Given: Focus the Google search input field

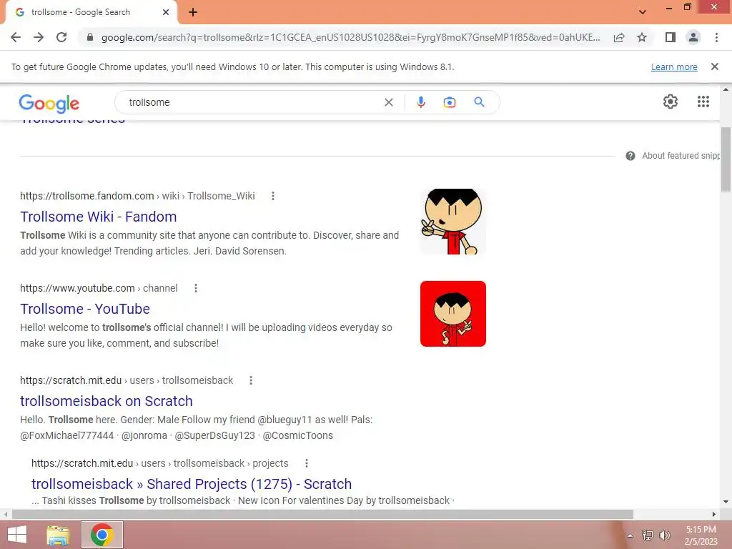Looking at the screenshot, I should point(252,102).
